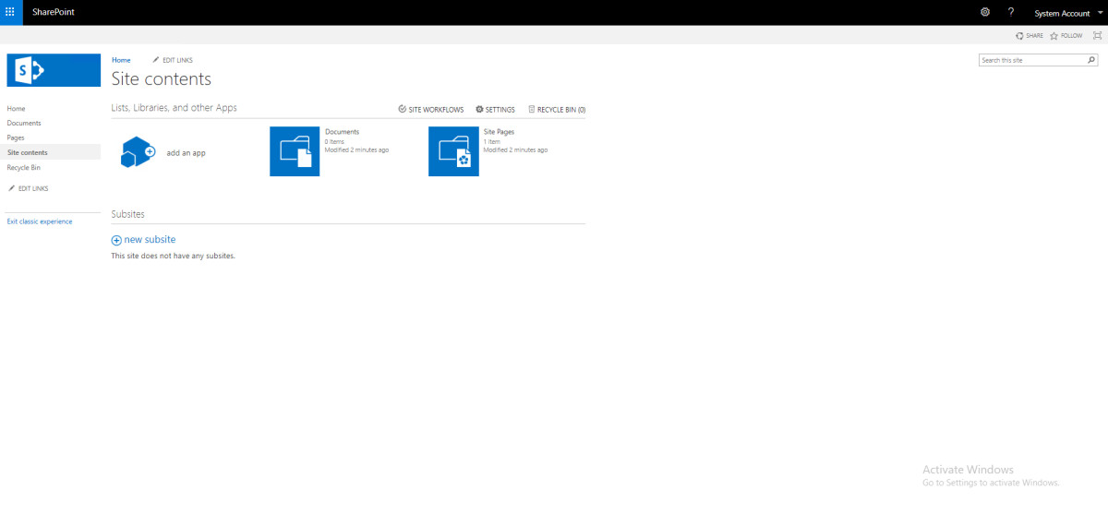This screenshot has width=1108, height=514.
Task: Click top navigation EDIT LINKS
Action: click(x=173, y=60)
